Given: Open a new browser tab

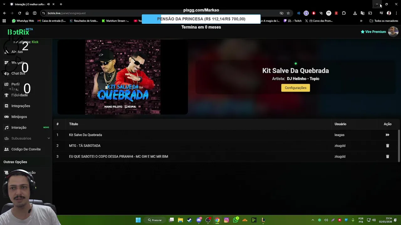Looking at the screenshot, I should (x=61, y=4).
